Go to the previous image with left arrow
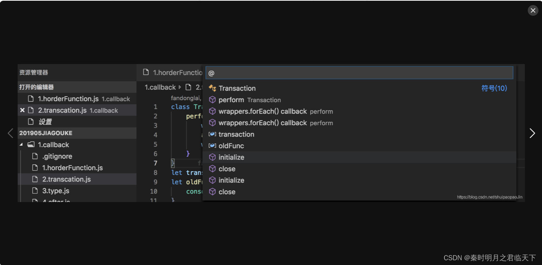The height and width of the screenshot is (265, 542). [10, 133]
